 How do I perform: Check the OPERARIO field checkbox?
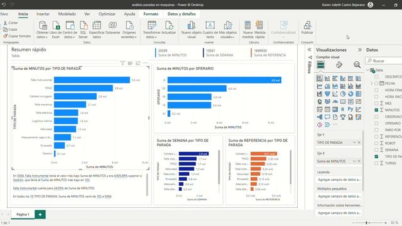tap(376, 123)
